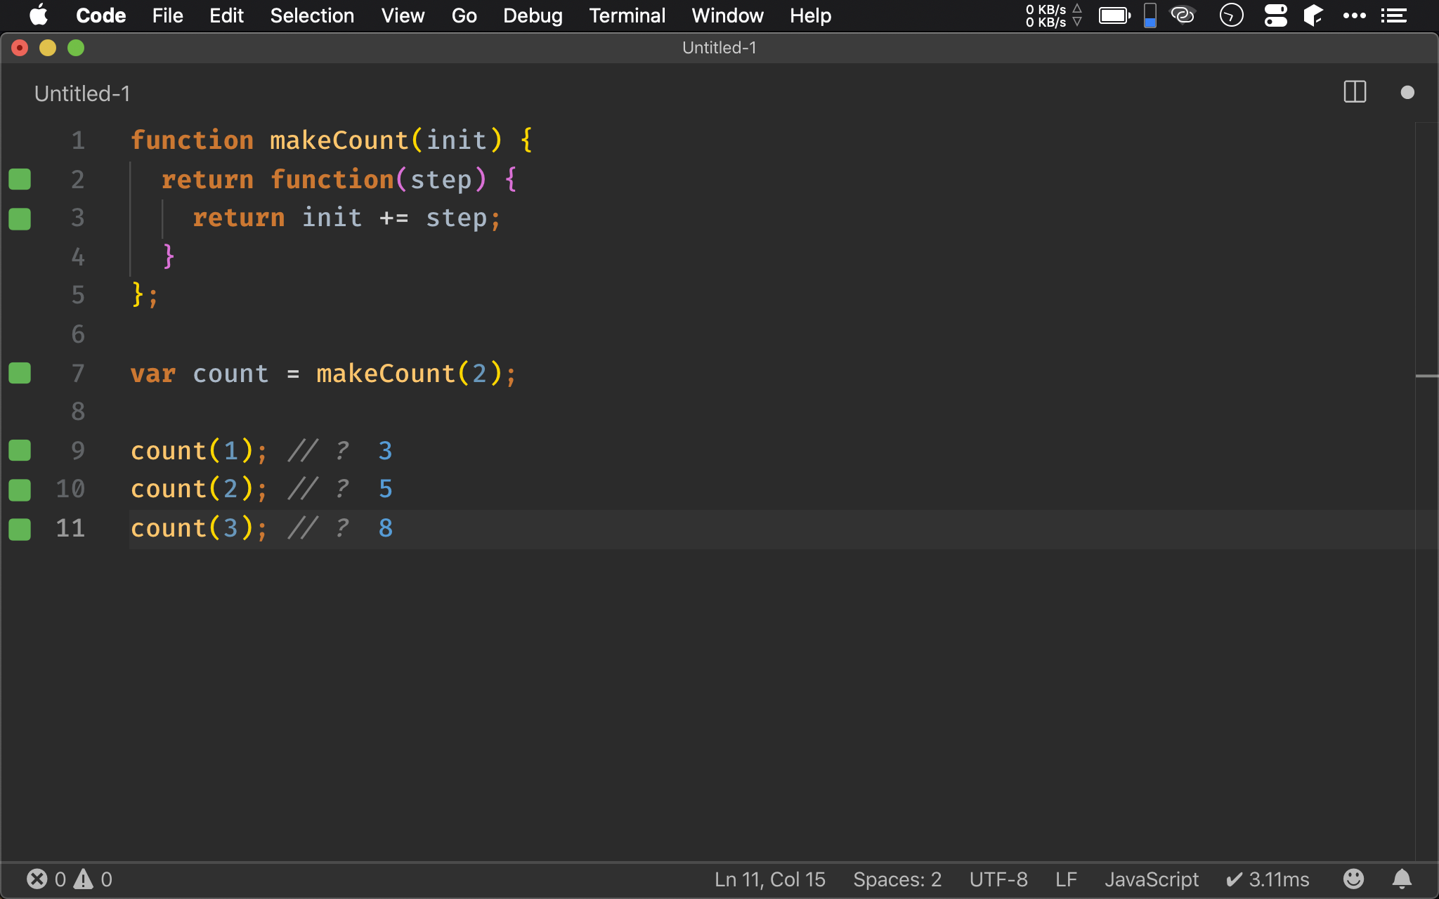Screen dimensions: 1439x899
Task: Open the Selection menu
Action: 312,15
